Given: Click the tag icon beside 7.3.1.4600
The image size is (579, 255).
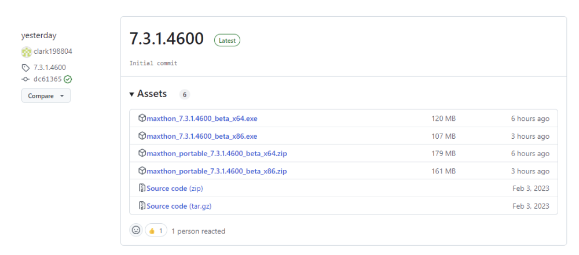Looking at the screenshot, I should (x=25, y=68).
